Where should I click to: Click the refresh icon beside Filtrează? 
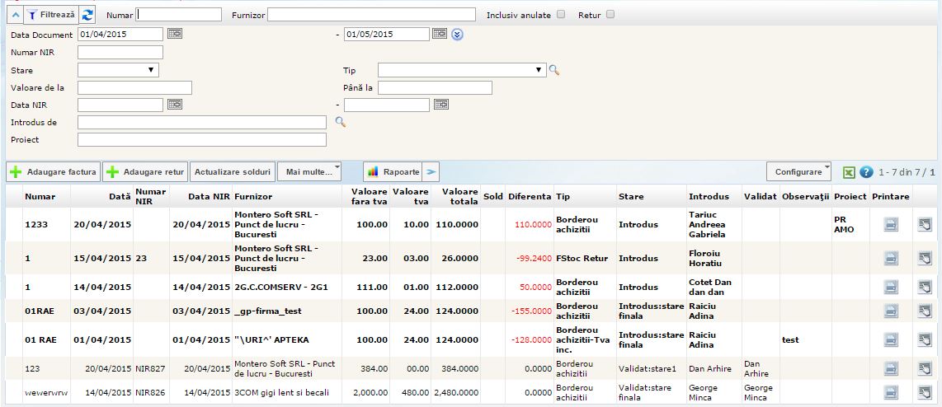coord(87,15)
